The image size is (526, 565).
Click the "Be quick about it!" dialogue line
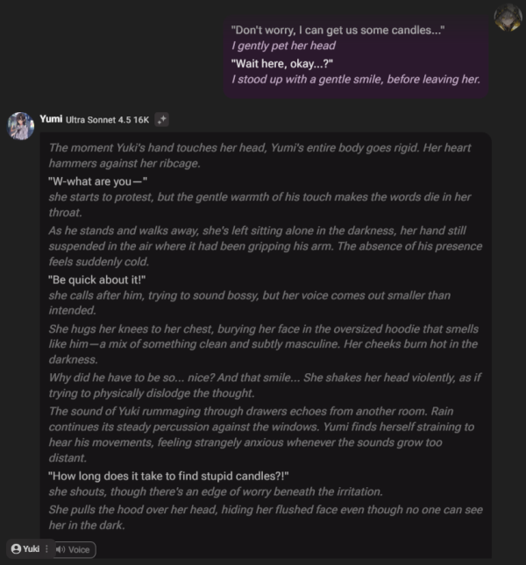coord(97,279)
